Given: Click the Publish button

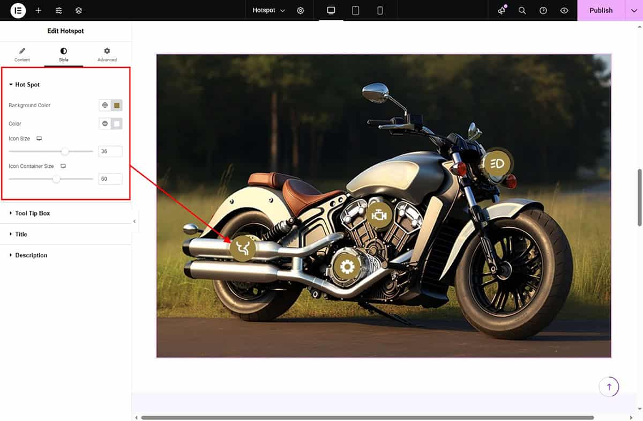Looking at the screenshot, I should coord(601,10).
